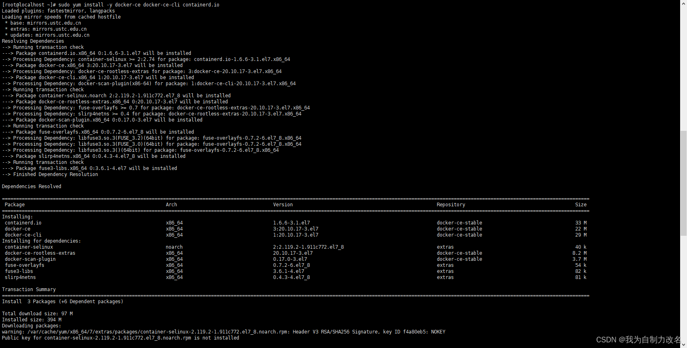
Task: Click dependency line 'fuse-overlayfs >= 0.7'
Action: pyautogui.click(x=156, y=108)
